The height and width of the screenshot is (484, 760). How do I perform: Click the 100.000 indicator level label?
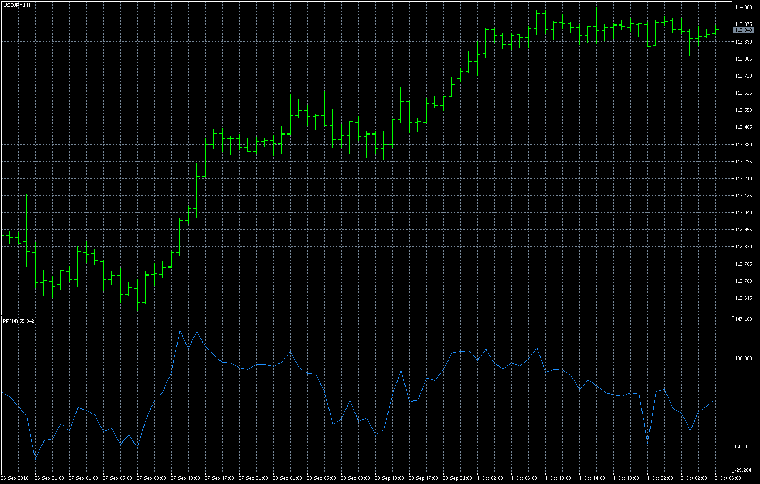[744, 358]
